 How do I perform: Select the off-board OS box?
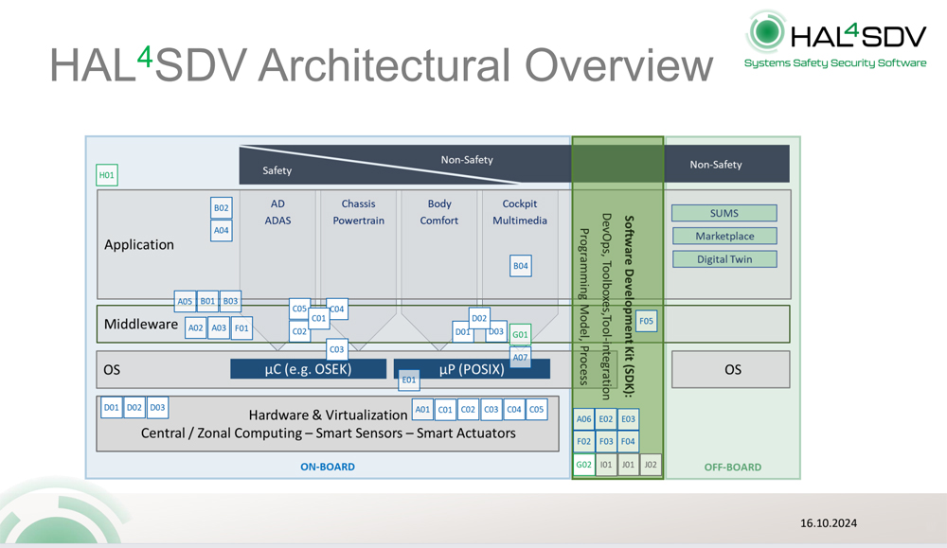click(731, 369)
